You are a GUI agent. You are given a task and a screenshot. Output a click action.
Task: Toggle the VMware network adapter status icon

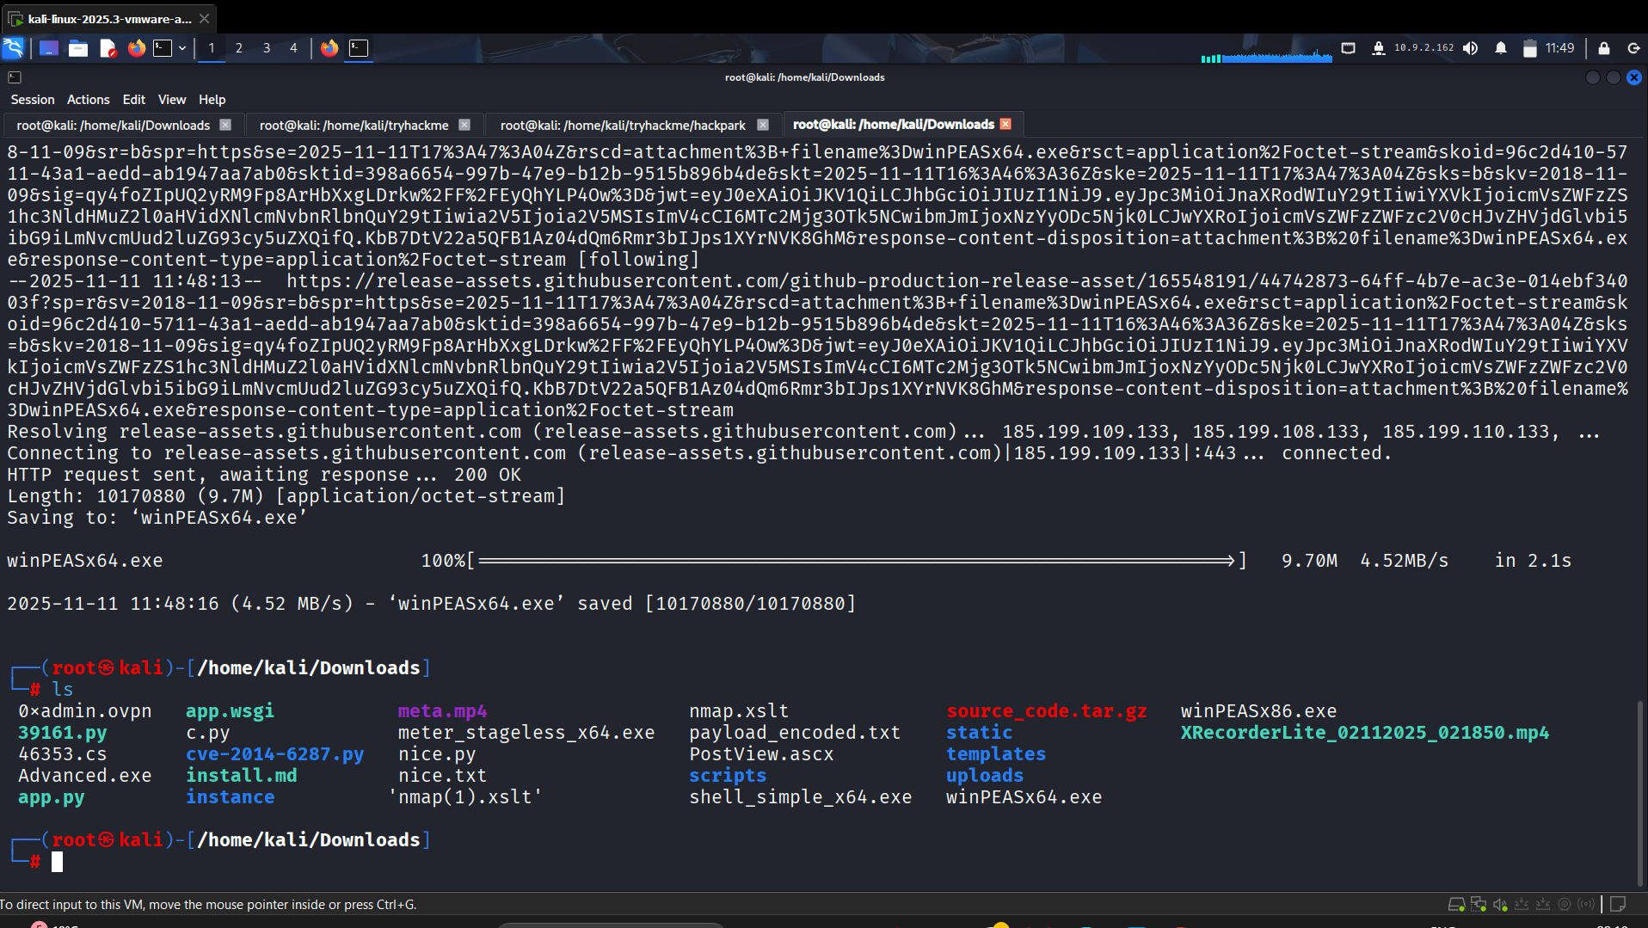click(1479, 904)
